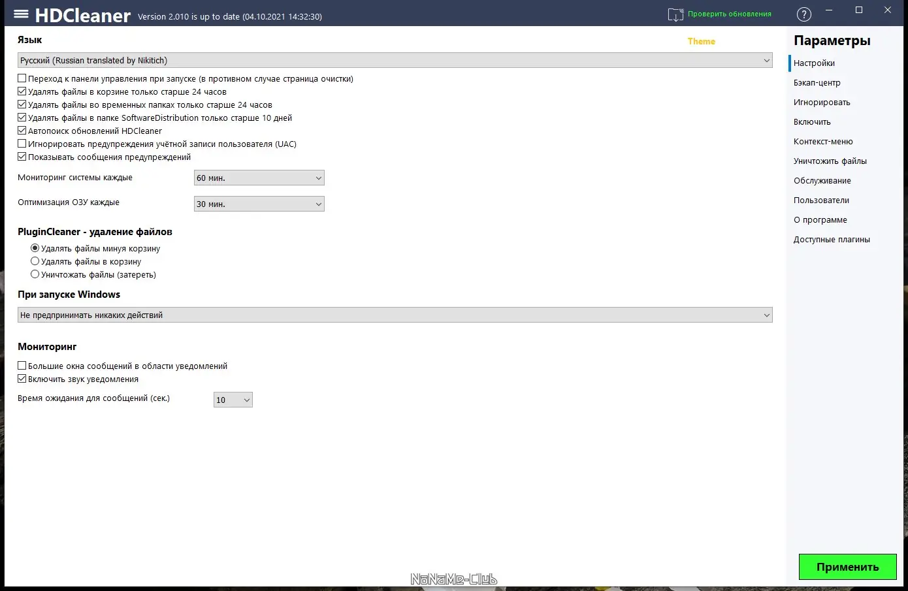Open the Игнорировать section
This screenshot has width=908, height=591.
(822, 103)
